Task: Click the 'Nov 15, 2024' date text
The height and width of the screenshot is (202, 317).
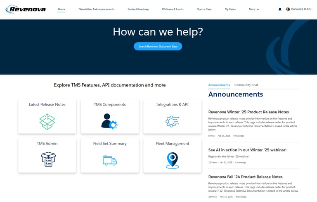Action: coord(226,197)
